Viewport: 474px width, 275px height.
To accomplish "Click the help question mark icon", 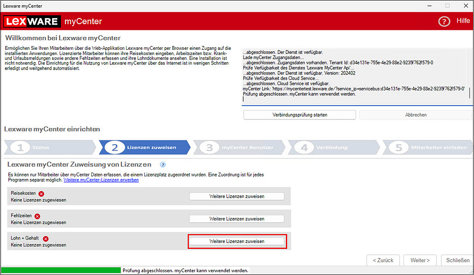I will pos(444,21).
